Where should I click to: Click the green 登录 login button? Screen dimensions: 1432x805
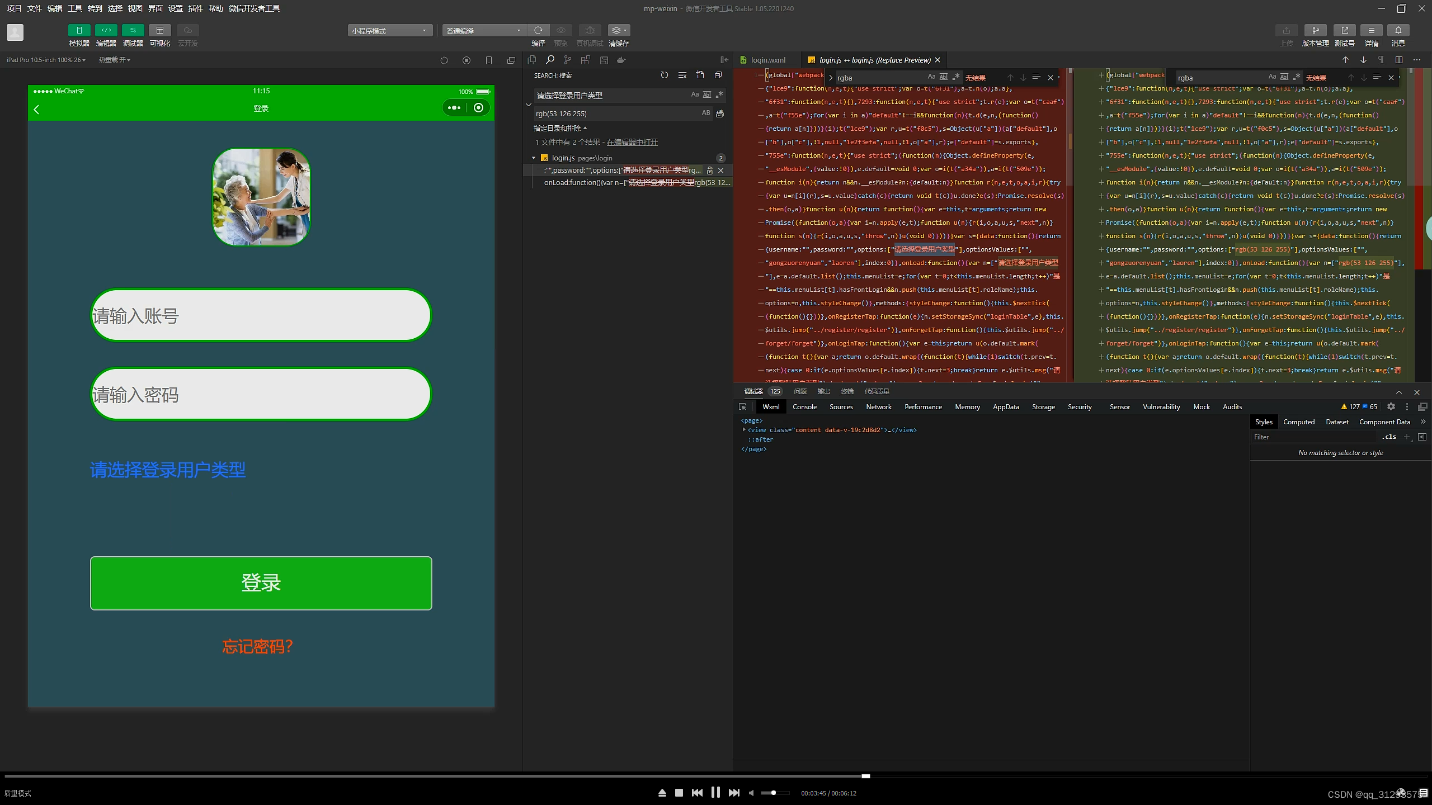(x=261, y=583)
